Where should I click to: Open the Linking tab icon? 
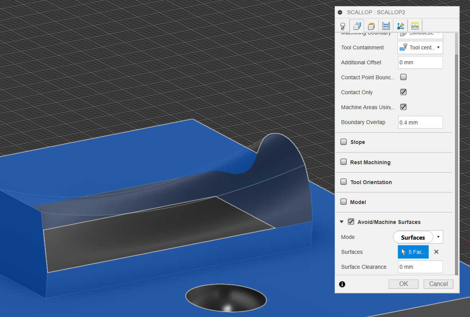pyautogui.click(x=415, y=26)
